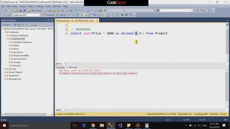Open the Connect dropdown in Object Explorer

pyautogui.click(x=7, y=25)
